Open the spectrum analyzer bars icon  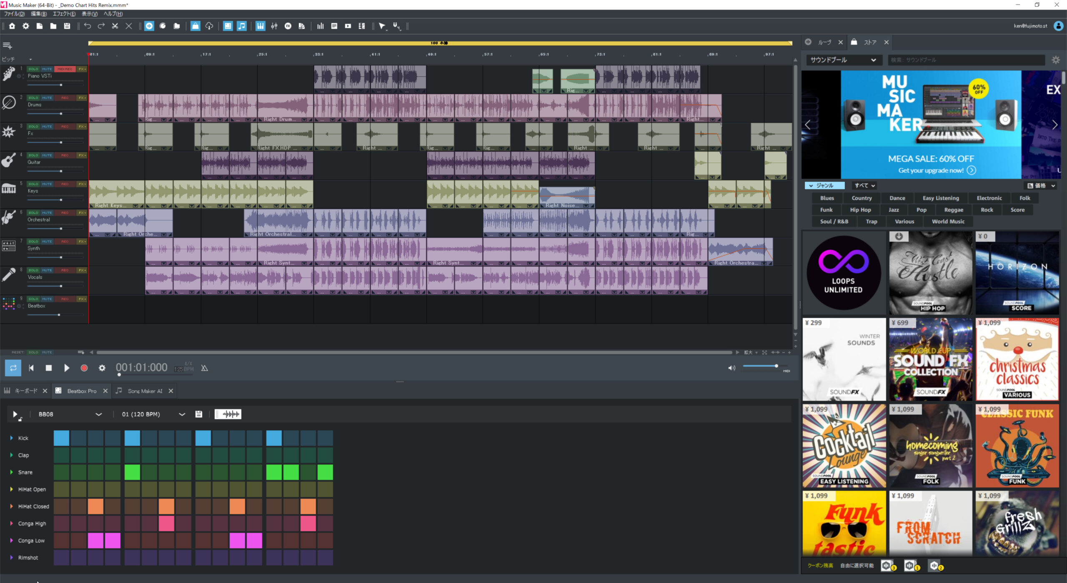(x=320, y=26)
